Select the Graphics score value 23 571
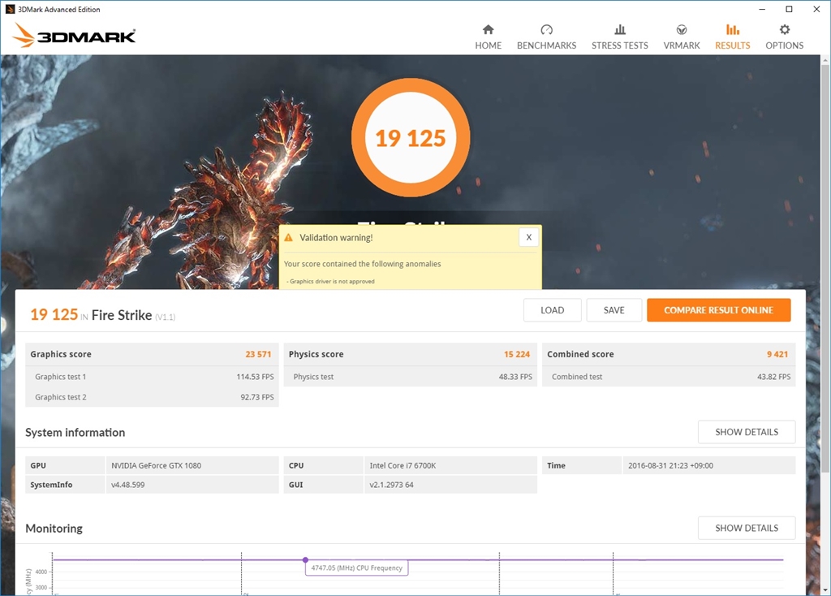The height and width of the screenshot is (596, 831). pos(258,354)
